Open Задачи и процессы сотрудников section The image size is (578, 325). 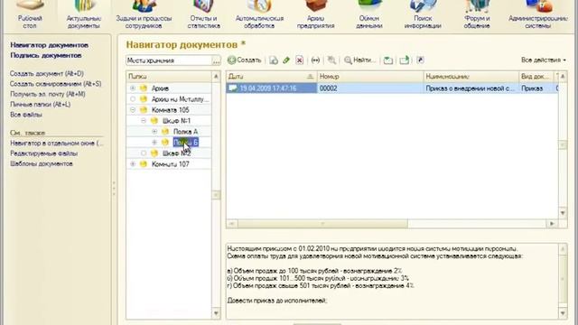pyautogui.click(x=144, y=14)
